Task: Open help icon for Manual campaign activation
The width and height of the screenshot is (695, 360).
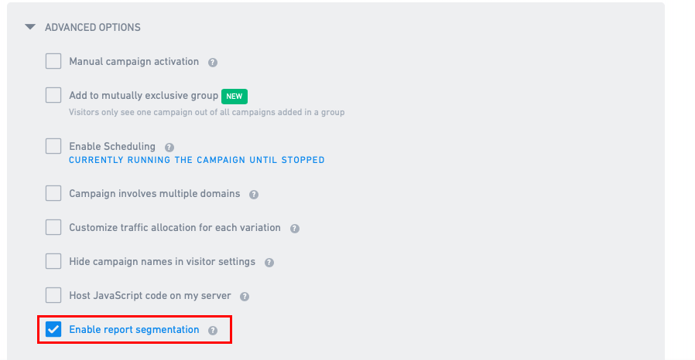Action: pyautogui.click(x=213, y=63)
